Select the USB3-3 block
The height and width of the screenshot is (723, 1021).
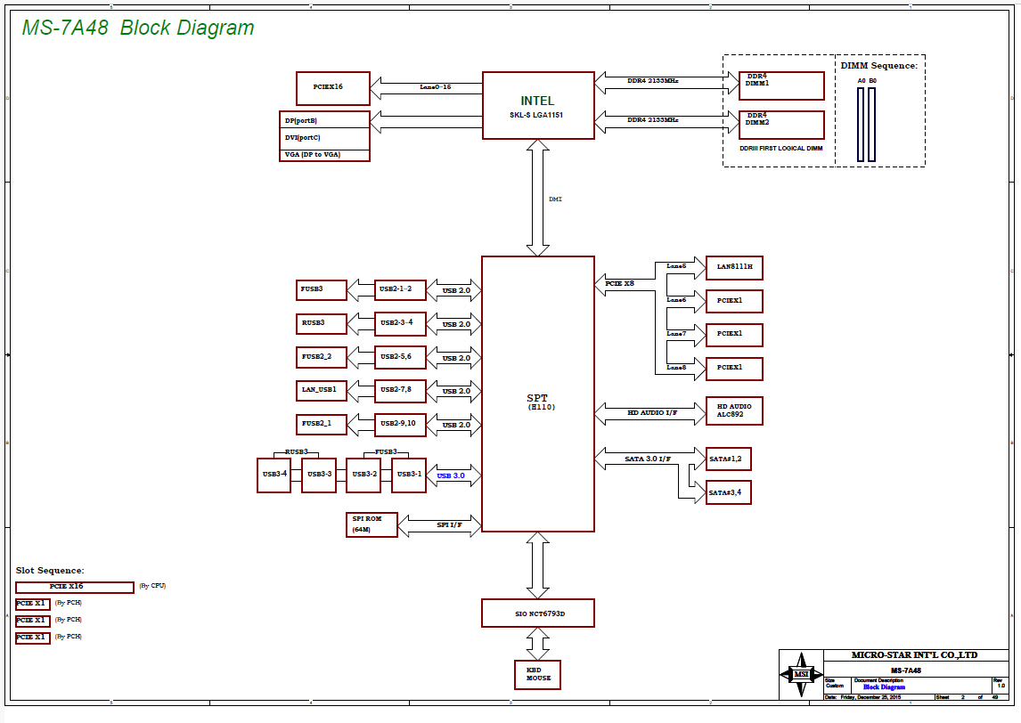[319, 475]
